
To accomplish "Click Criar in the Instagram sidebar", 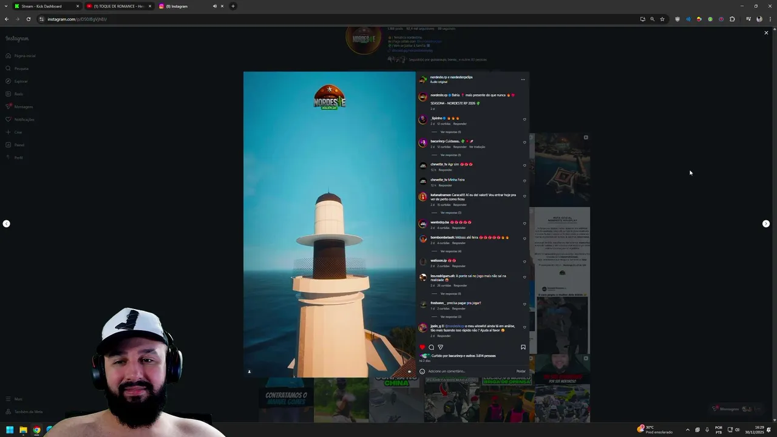I will tap(14, 132).
